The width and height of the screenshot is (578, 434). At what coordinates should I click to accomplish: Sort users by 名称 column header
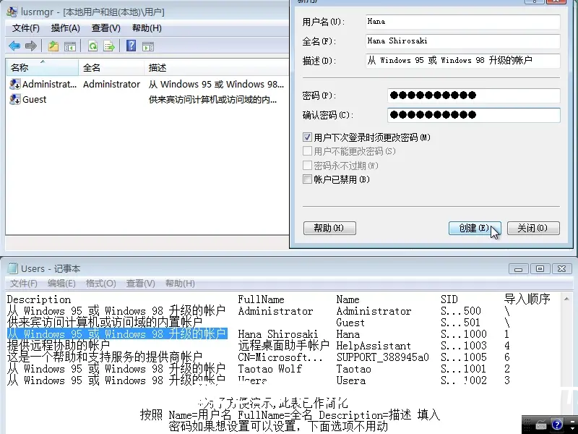coord(43,67)
